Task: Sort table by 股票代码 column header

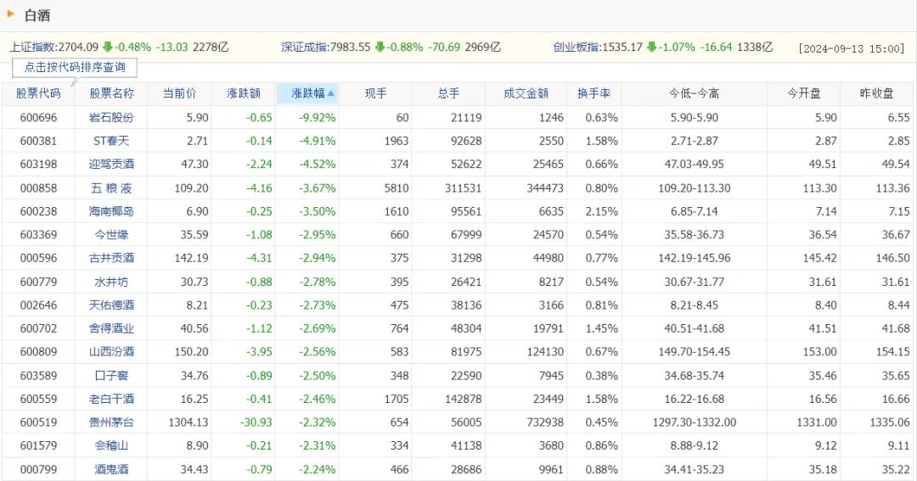Action: tap(38, 93)
